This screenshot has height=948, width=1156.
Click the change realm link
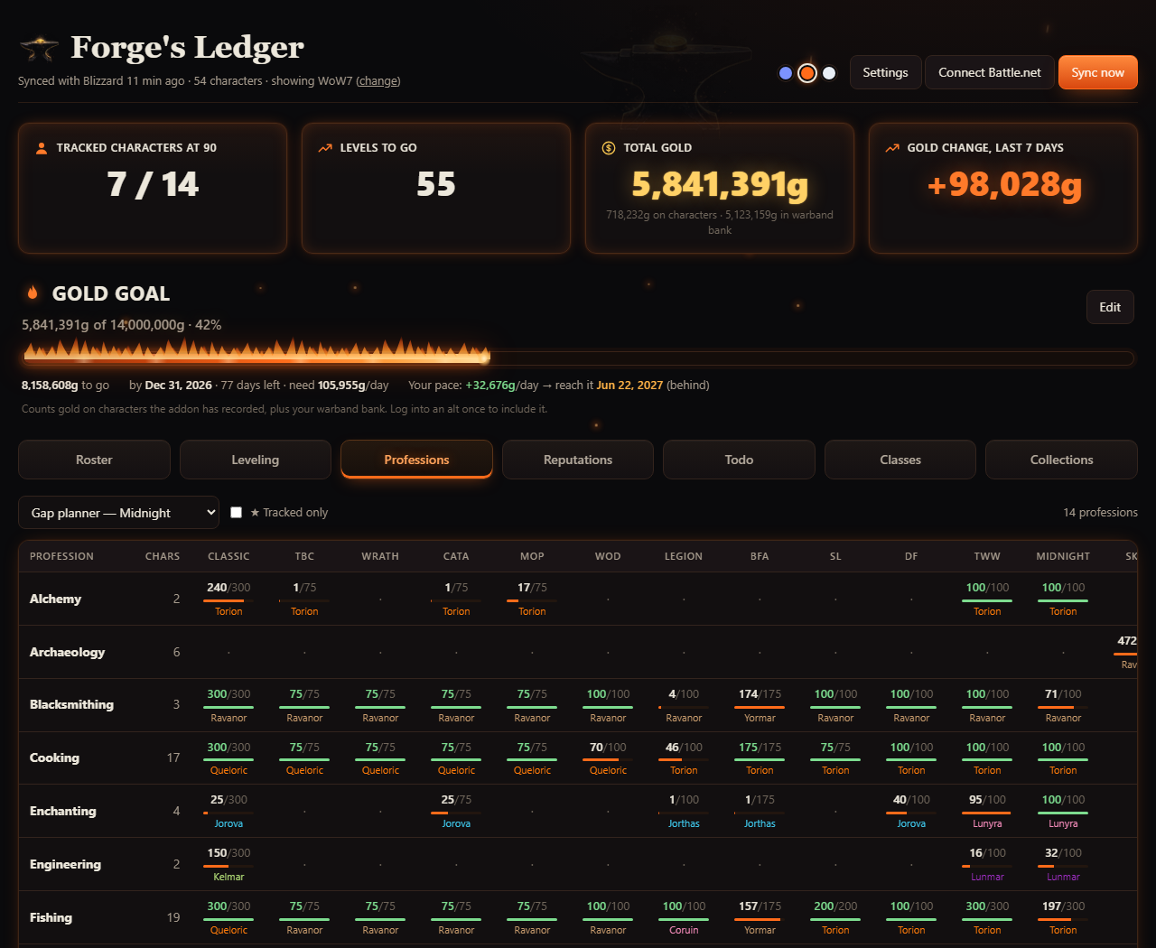click(378, 81)
